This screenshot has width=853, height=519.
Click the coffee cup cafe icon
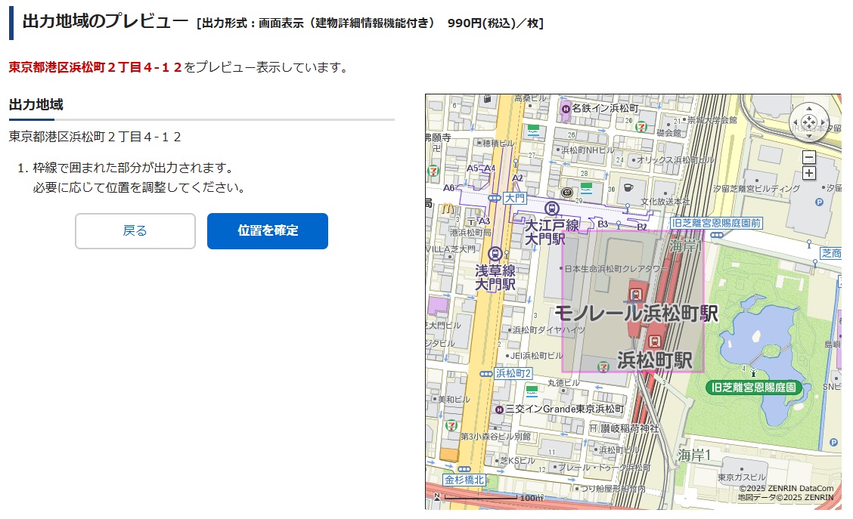(628, 187)
